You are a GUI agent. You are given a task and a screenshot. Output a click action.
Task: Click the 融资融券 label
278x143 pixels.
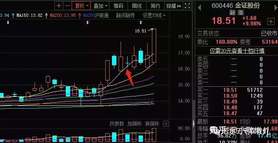tap(125, 15)
